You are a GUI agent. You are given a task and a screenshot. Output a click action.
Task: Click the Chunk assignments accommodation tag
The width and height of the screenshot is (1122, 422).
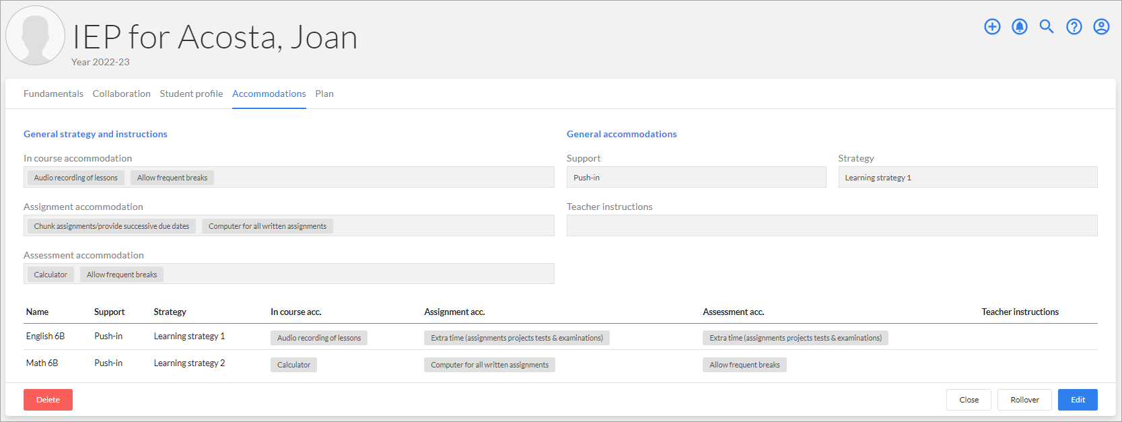coord(112,226)
